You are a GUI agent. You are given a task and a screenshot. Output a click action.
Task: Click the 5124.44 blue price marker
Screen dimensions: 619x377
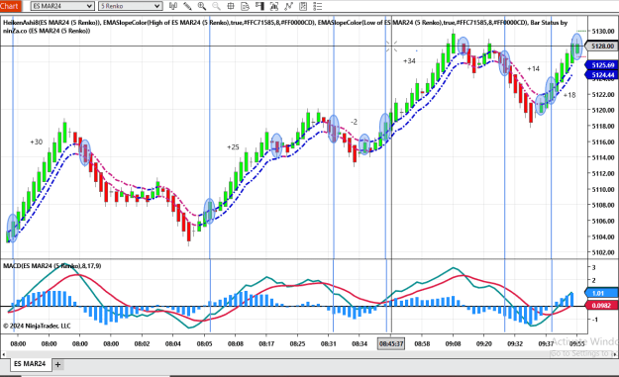pyautogui.click(x=602, y=75)
